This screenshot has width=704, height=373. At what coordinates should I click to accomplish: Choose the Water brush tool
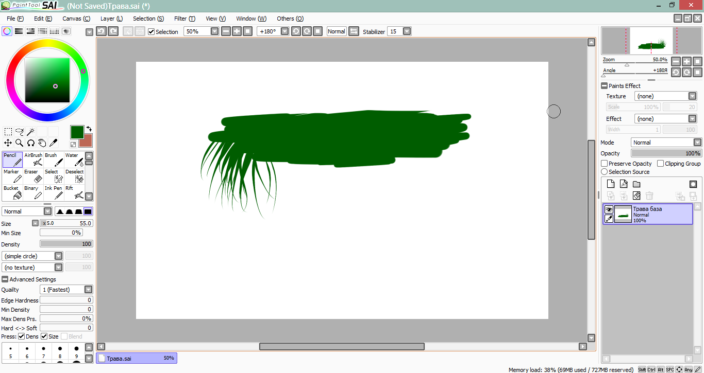[x=74, y=159]
